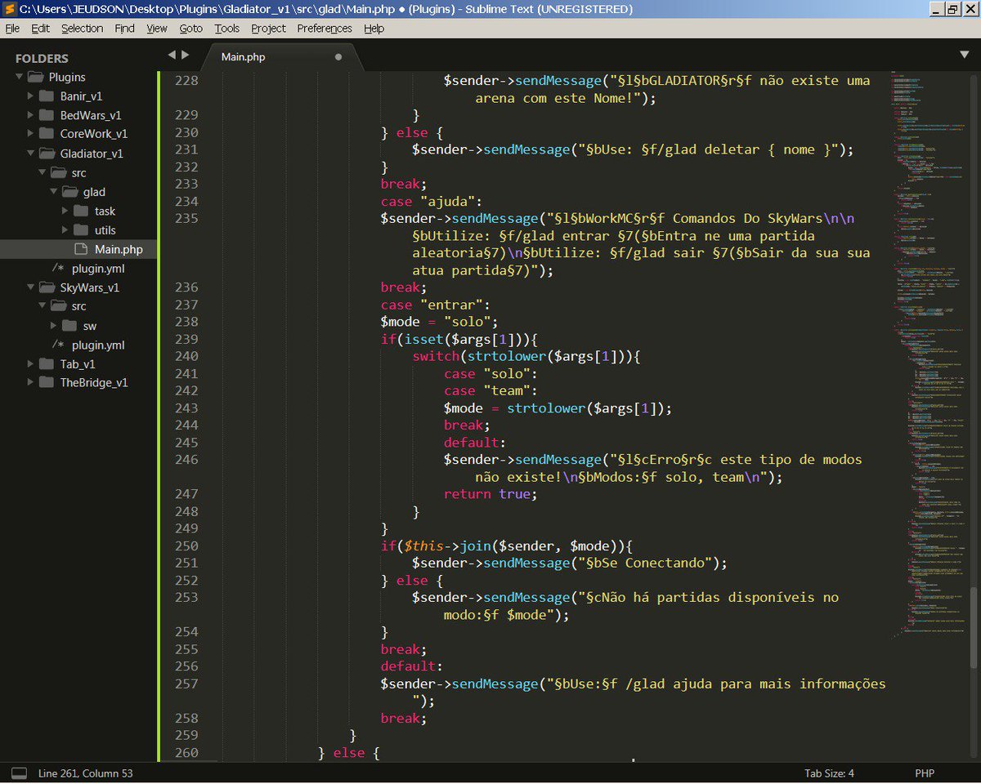Open the Preferences menu
Image resolution: width=981 pixels, height=784 pixels.
325,28
